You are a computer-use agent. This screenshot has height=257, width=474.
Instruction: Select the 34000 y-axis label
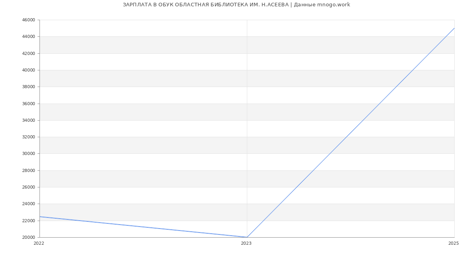29,120
